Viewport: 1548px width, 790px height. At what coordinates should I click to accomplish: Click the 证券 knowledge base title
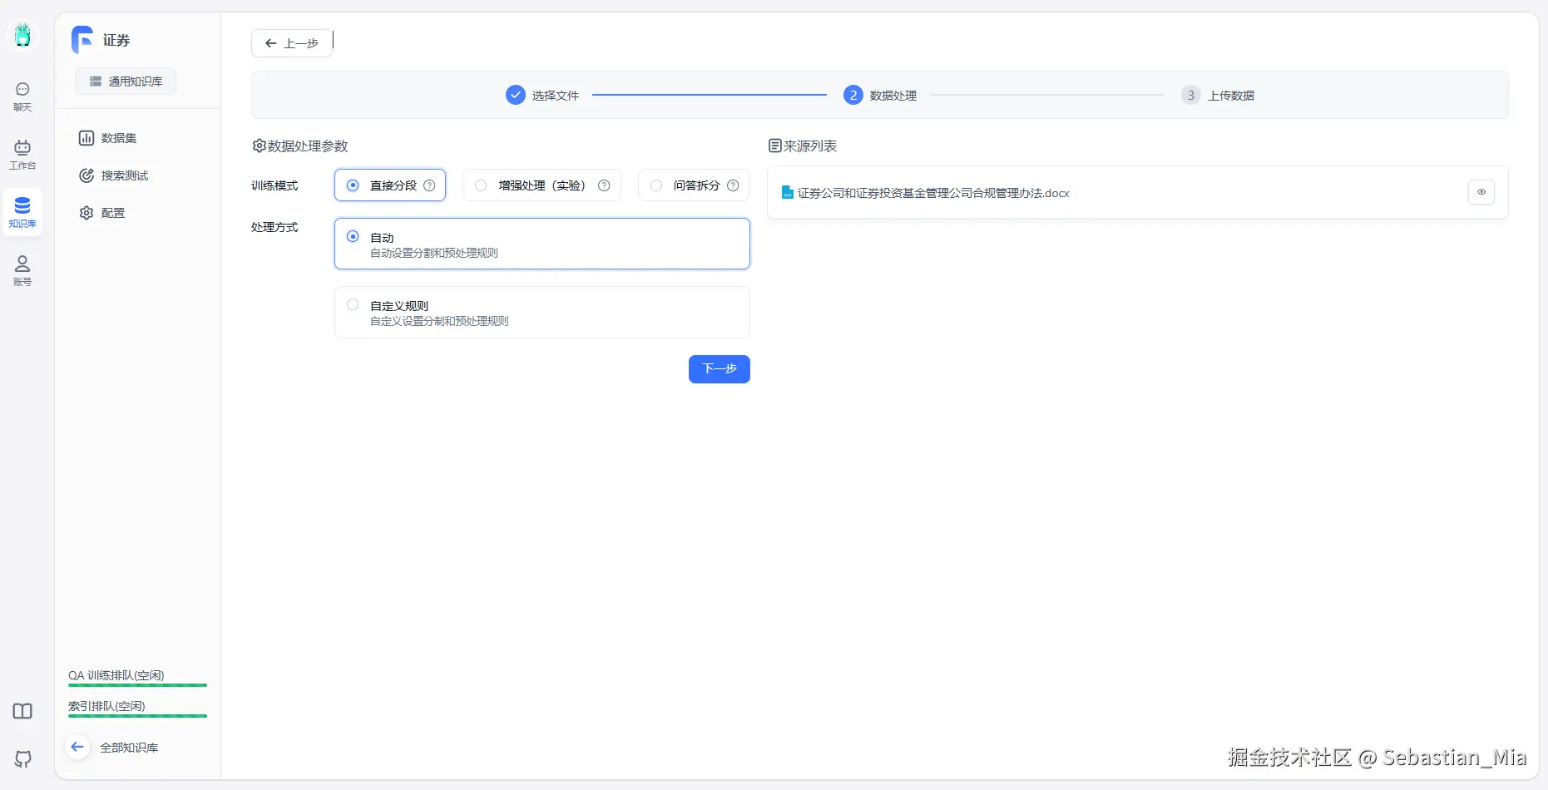click(x=116, y=40)
